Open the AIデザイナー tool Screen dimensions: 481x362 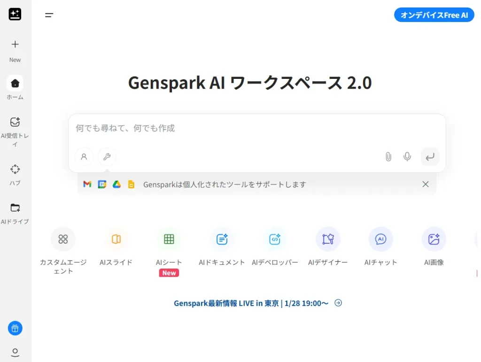point(328,239)
